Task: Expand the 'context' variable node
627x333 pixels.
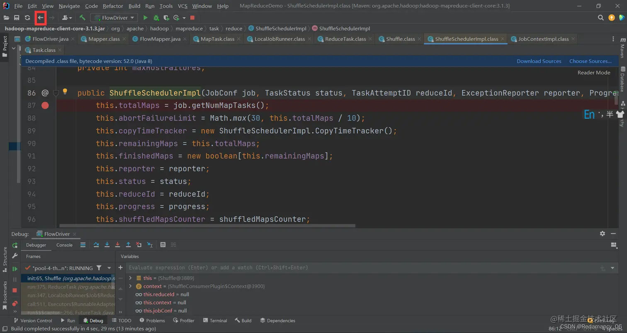Action: click(x=130, y=286)
